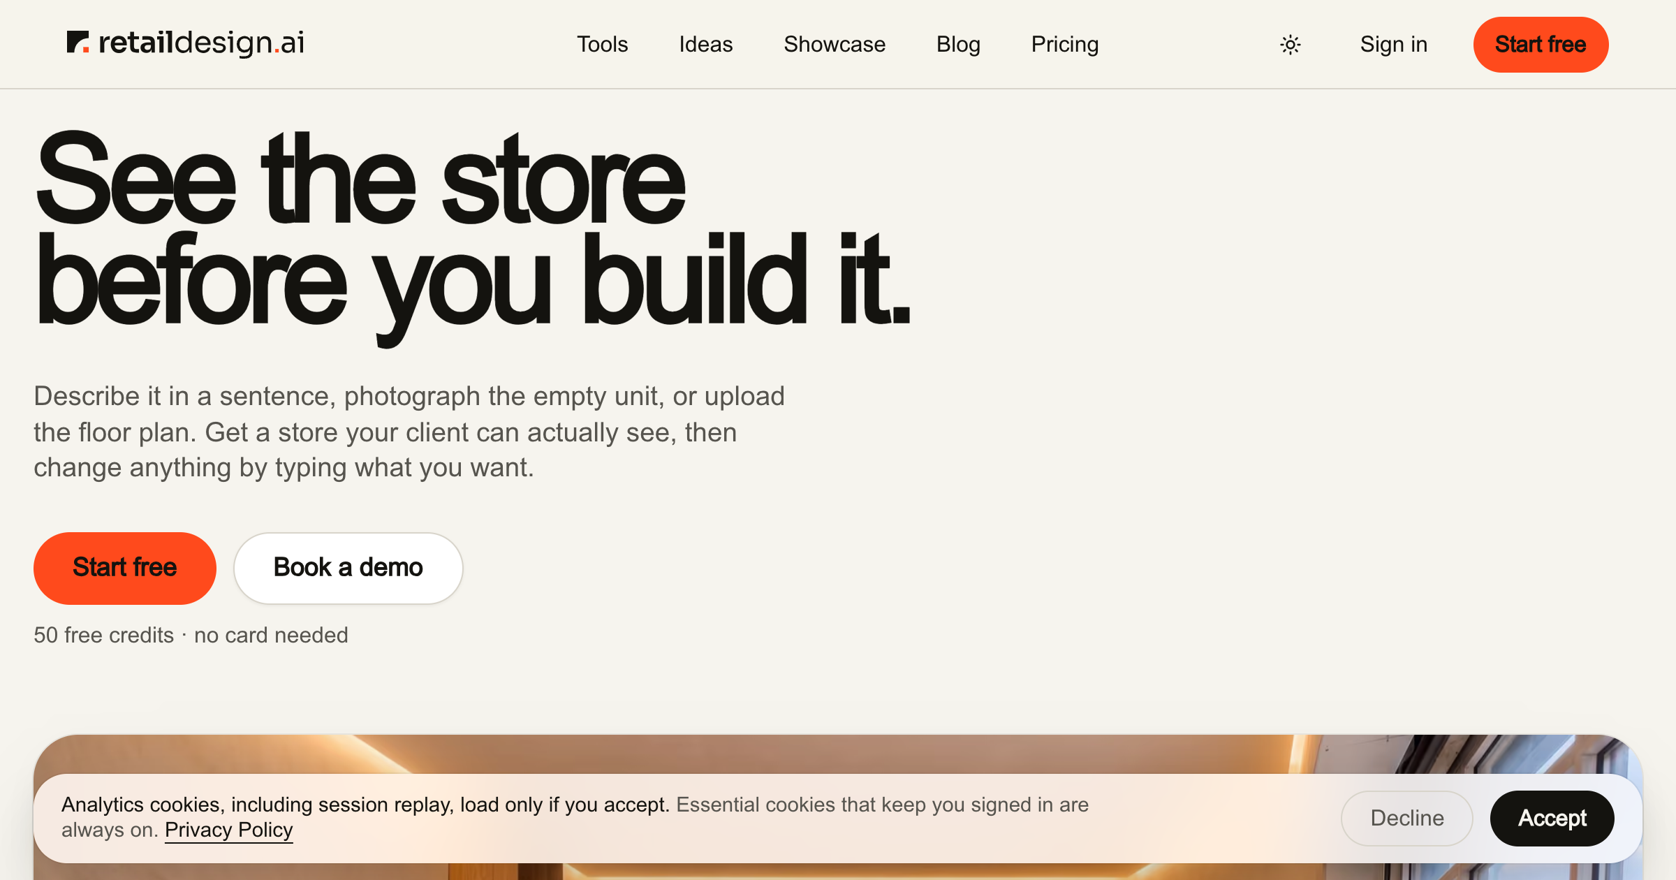
Task: Open the Privacy Policy link
Action: (228, 830)
